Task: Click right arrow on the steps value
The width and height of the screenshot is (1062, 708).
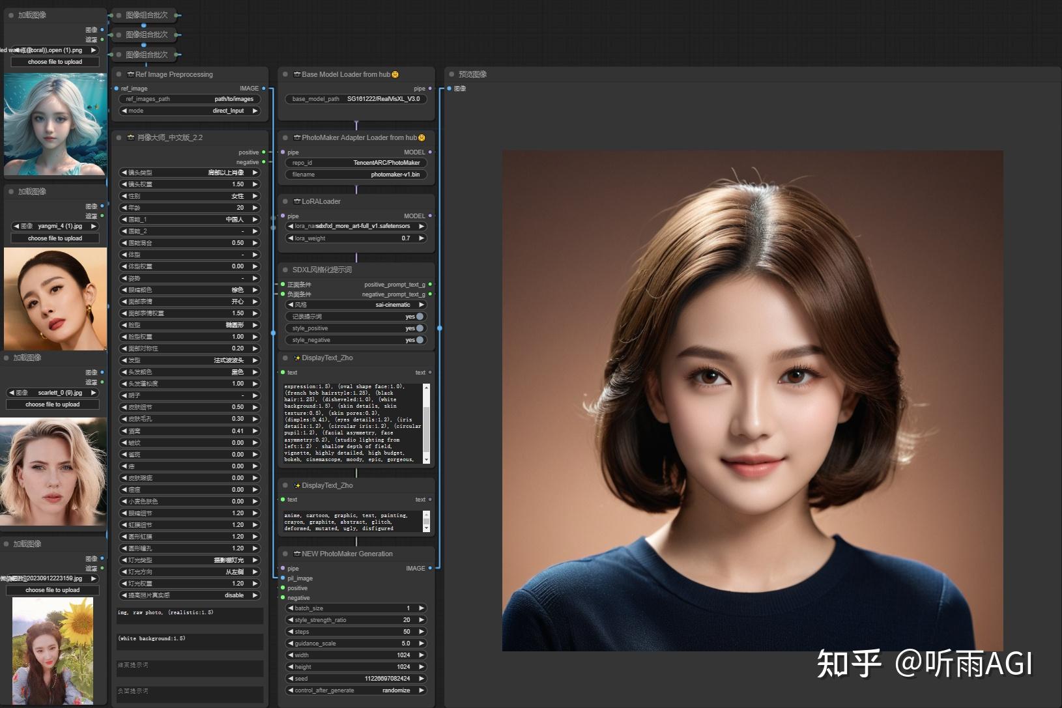Action: coord(422,631)
